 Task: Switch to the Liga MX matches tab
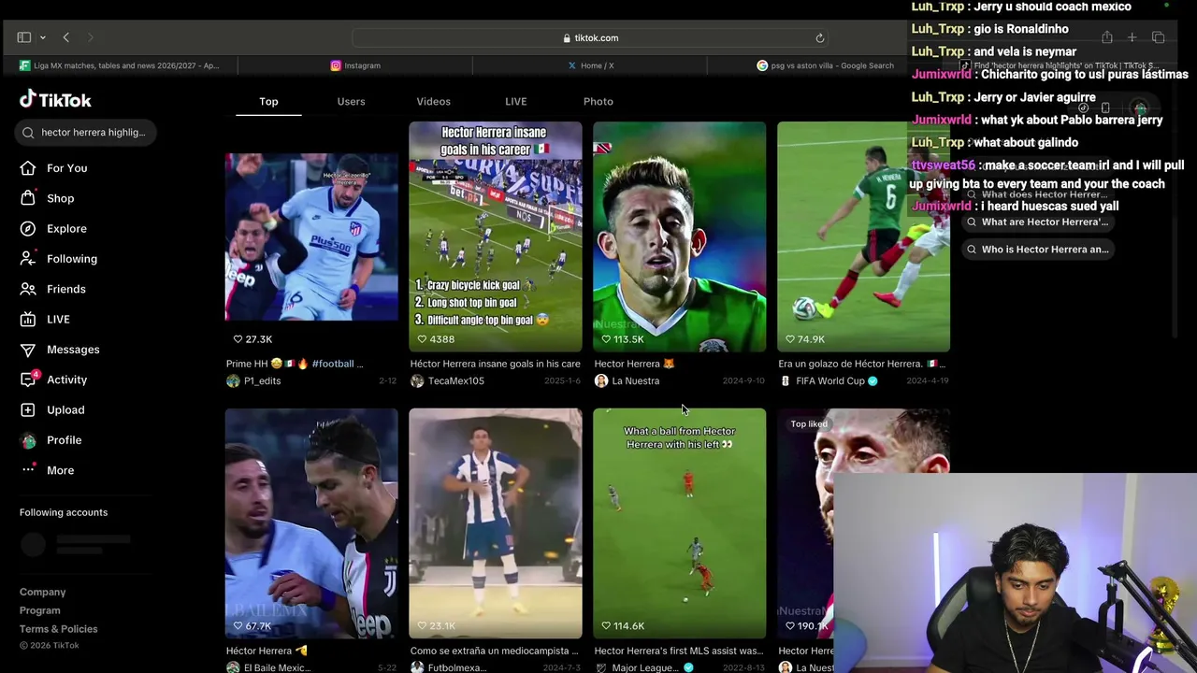[x=119, y=65]
